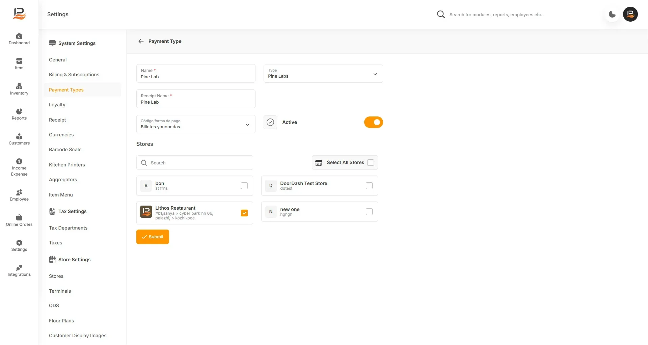Image resolution: width=648 pixels, height=345 pixels.
Task: Open Receipt settings
Action: click(57, 120)
